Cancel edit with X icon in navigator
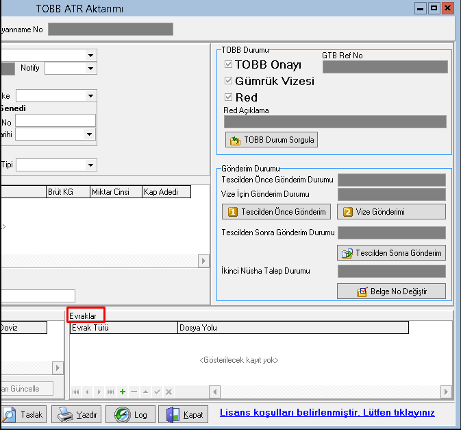 coord(169,392)
